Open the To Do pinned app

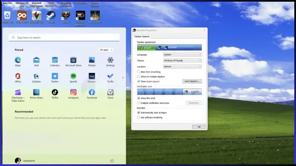[110, 78]
